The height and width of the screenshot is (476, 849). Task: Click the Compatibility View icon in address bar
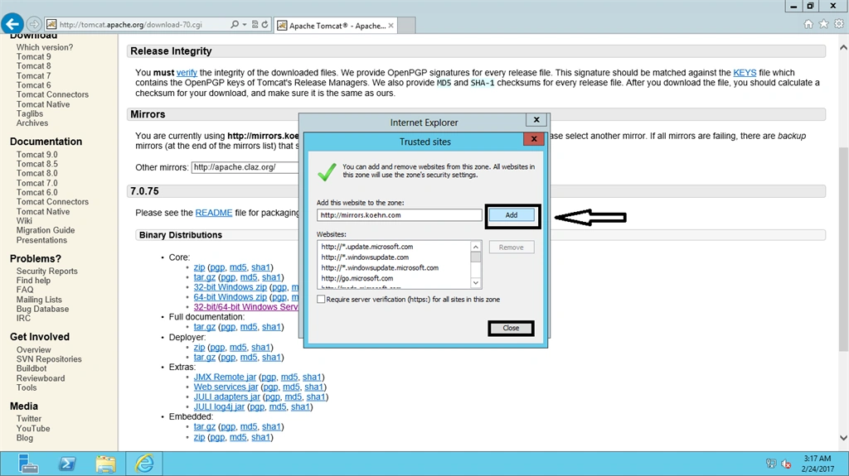255,24
